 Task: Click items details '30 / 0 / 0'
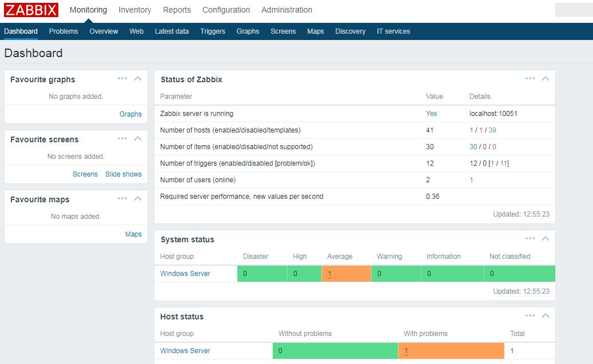[483, 147]
